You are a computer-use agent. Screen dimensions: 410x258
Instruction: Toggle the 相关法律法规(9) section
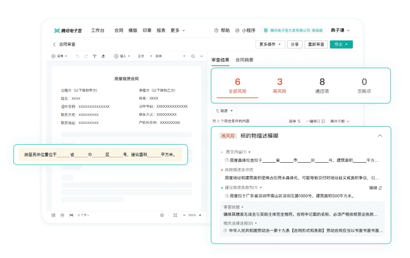(x=240, y=224)
